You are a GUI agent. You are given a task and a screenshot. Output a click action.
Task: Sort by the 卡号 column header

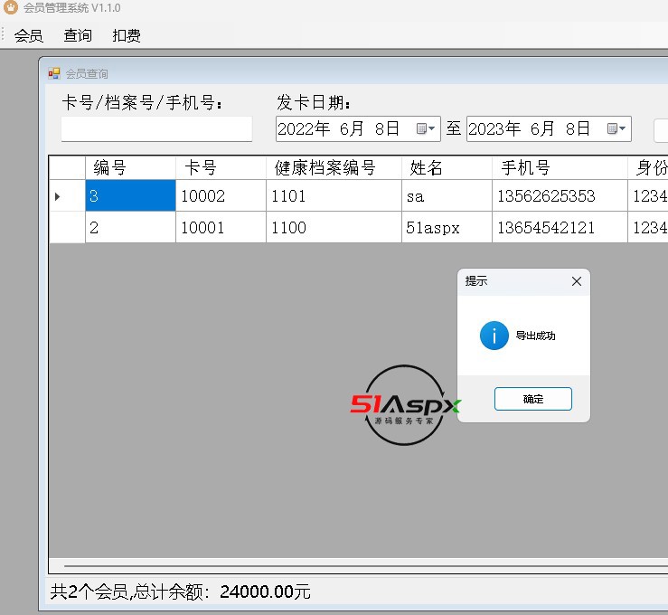(x=221, y=167)
